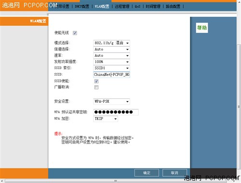Screen dimensions: 241x183
Task: Click the green 帮助 help icon
Action: [202, 28]
